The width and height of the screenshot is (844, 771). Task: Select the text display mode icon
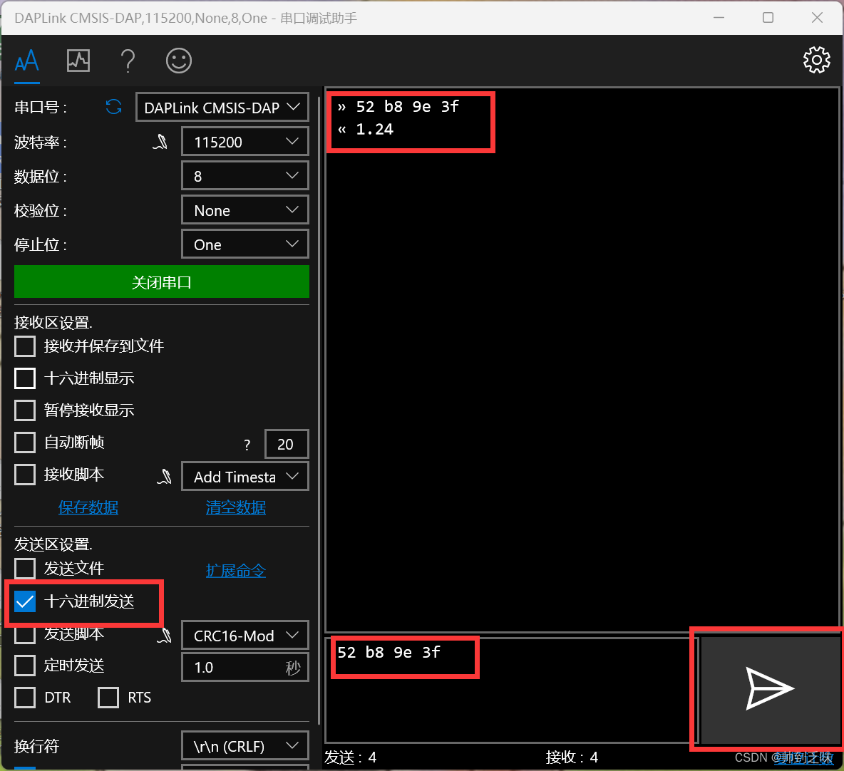pos(26,61)
